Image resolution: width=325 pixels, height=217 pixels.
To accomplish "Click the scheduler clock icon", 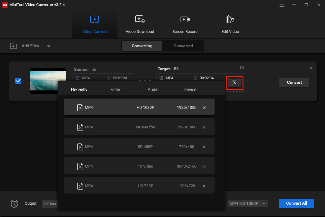I will tap(14, 203).
